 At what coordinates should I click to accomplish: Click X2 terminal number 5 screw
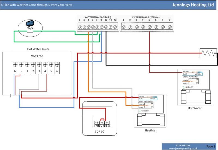click(149, 27)
